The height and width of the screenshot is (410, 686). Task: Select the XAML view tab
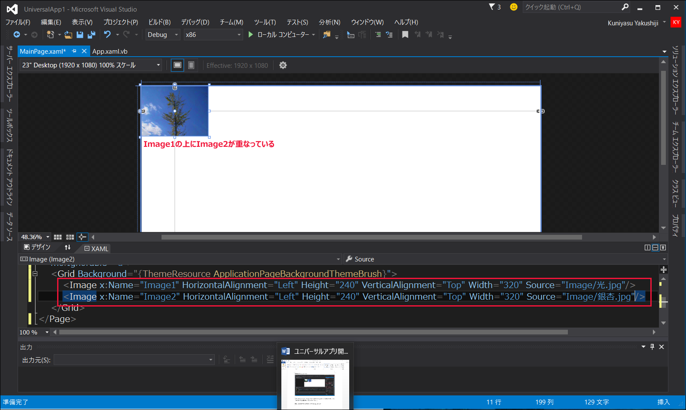pos(96,249)
